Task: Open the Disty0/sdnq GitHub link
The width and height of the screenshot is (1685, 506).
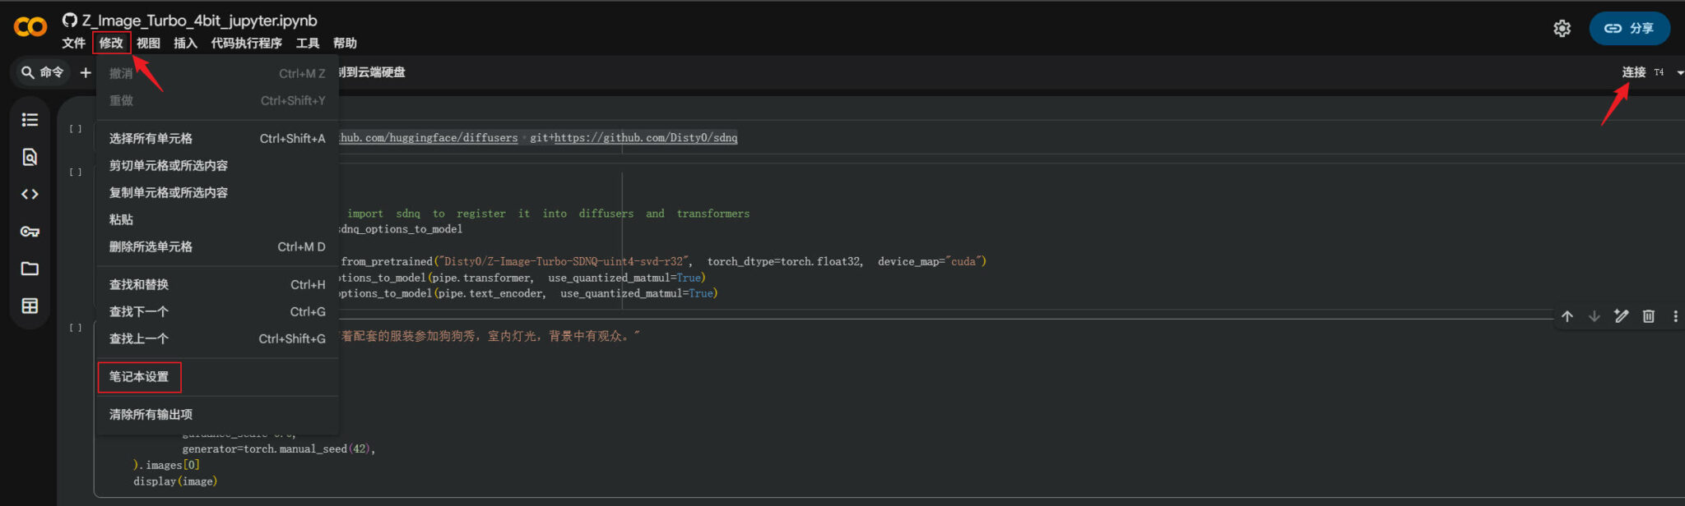Action: click(x=645, y=138)
